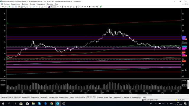Switch to the Учебный Br tab
Image resolution: width=189 pixels, height=106 pixels.
click(127, 97)
